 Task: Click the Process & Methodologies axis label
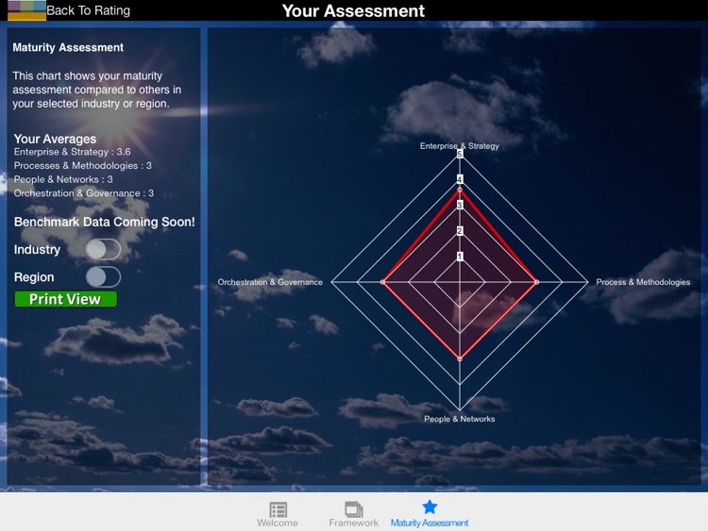[643, 282]
